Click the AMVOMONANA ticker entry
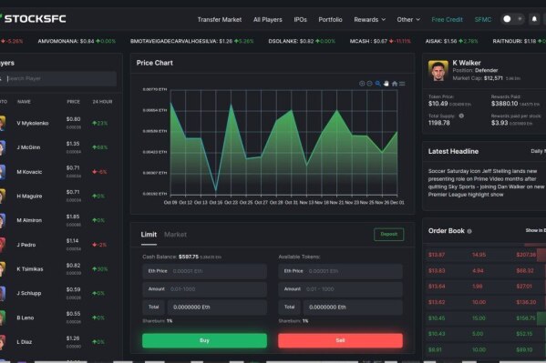Screen dimensions: 546x363 coord(77,41)
